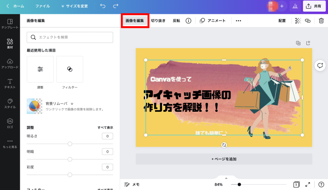The image size is (328, 190).
Task: Click the 画像を編集 toolbar button
Action: pyautogui.click(x=135, y=21)
